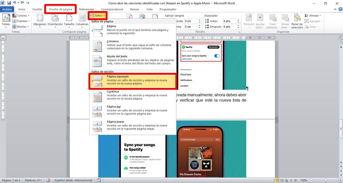This screenshot has width=343, height=183.
Task: Redo the last action
Action: (23, 3)
